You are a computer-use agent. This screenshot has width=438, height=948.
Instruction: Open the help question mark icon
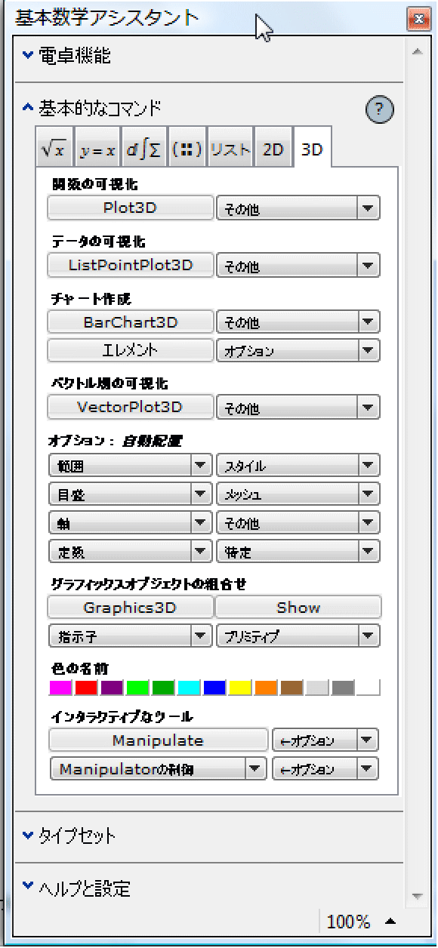380,110
